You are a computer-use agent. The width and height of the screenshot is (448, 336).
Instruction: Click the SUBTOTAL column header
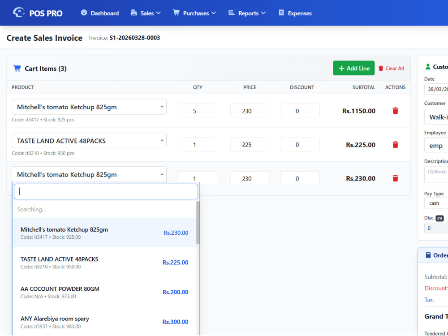coord(364,87)
